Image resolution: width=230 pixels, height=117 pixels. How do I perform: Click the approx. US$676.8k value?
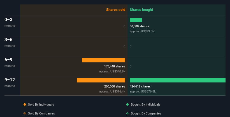click(x=143, y=91)
